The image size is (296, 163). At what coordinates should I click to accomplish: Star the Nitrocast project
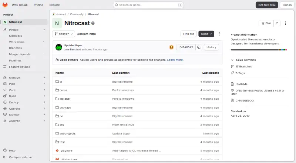[266, 23]
